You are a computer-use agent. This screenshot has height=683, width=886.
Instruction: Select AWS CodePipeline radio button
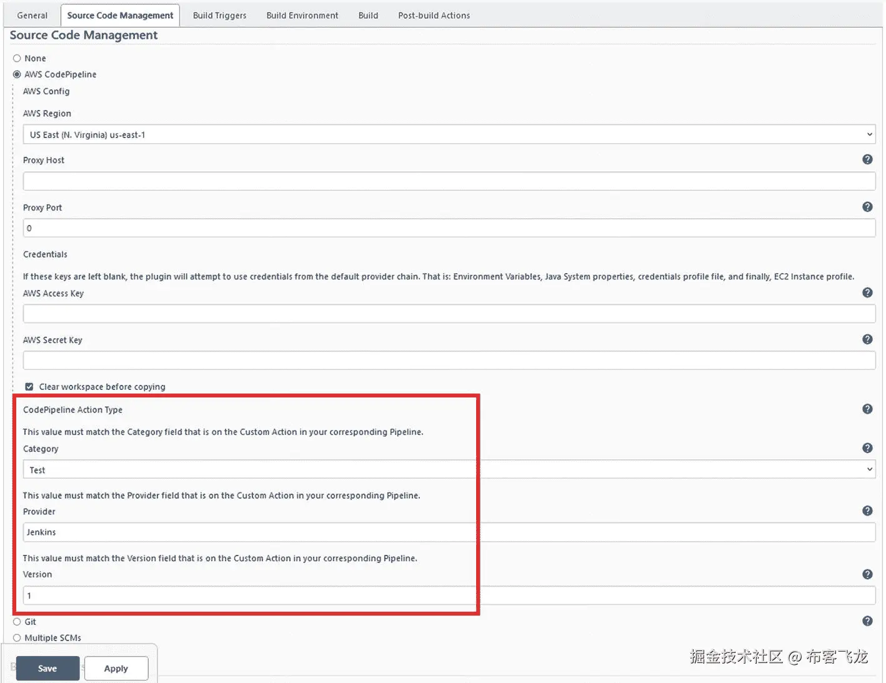pyautogui.click(x=17, y=74)
